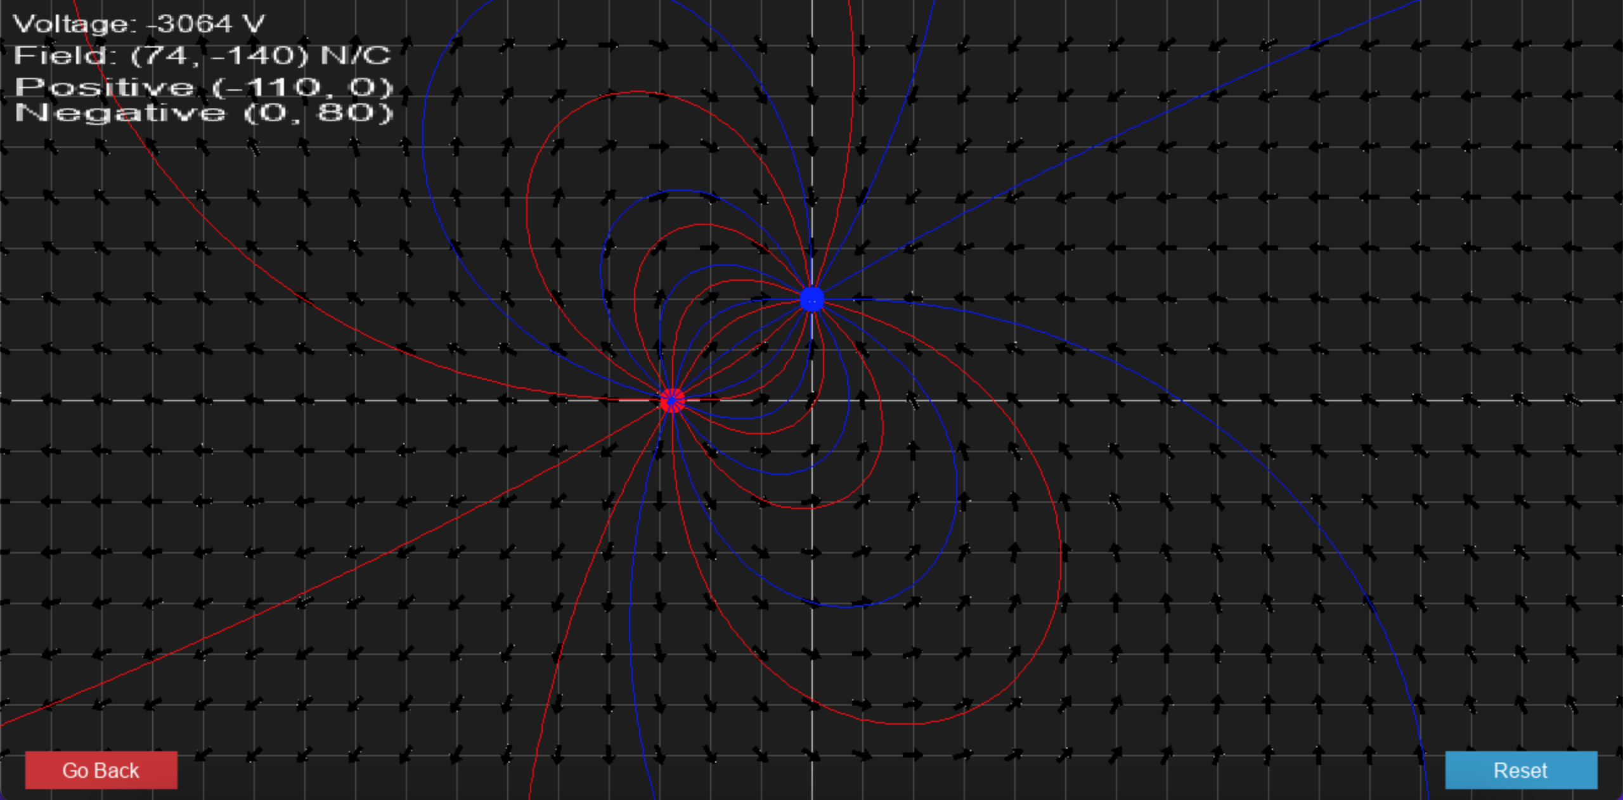Select the blue negative charge
Image resolution: width=1623 pixels, height=800 pixels.
[x=811, y=299]
